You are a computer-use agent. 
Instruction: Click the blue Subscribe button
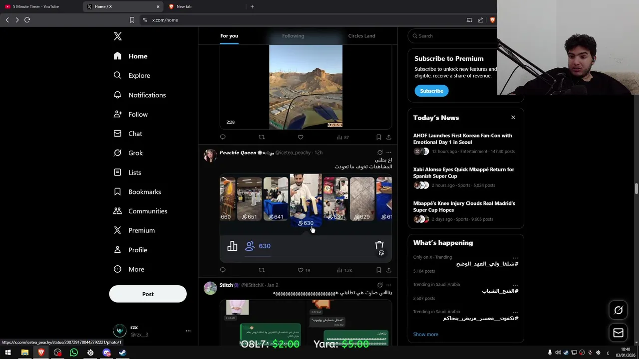pyautogui.click(x=431, y=91)
